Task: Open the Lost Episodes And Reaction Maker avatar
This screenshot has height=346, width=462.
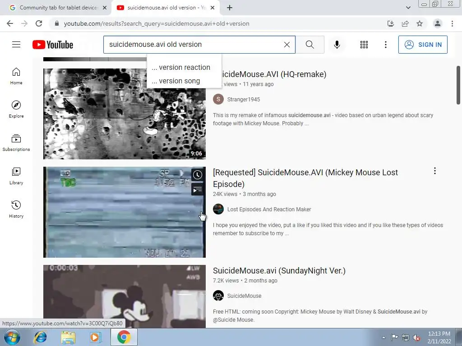Action: point(218,209)
